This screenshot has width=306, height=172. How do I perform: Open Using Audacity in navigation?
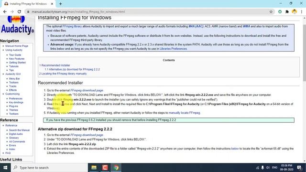coord(14,50)
